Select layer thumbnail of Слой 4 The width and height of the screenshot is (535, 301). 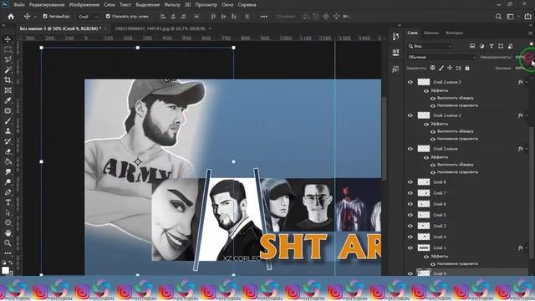(424, 237)
